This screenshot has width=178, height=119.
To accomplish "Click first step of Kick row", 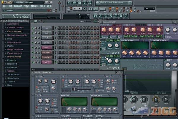I will click(x=59, y=28).
